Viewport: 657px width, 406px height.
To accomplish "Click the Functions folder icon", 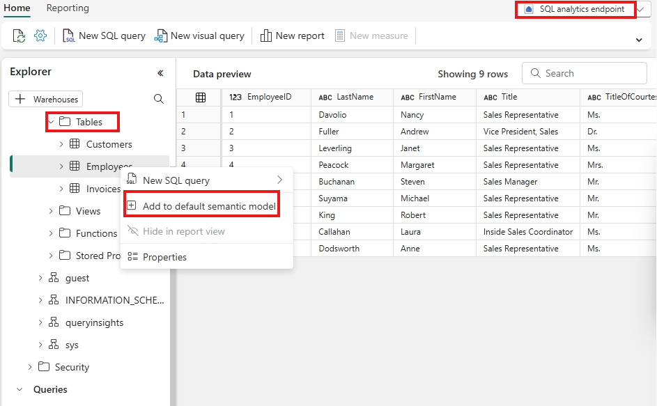I will (65, 233).
